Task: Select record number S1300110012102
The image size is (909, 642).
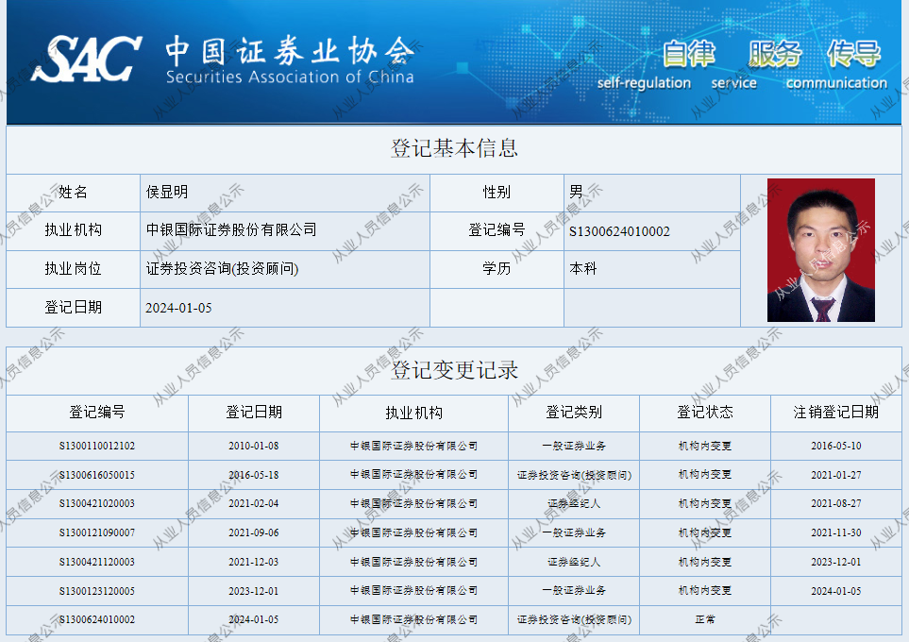Action: [x=97, y=447]
